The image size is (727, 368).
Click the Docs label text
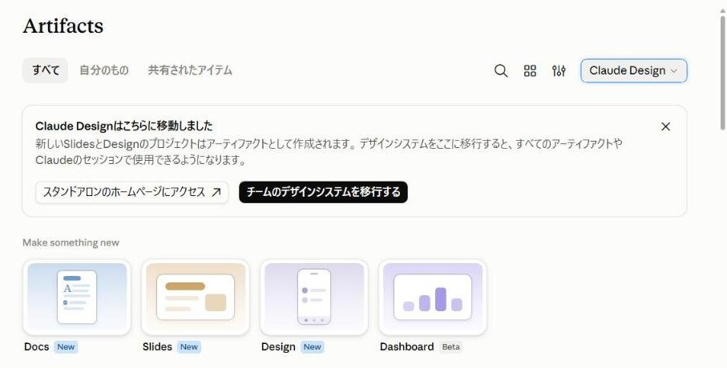(37, 346)
